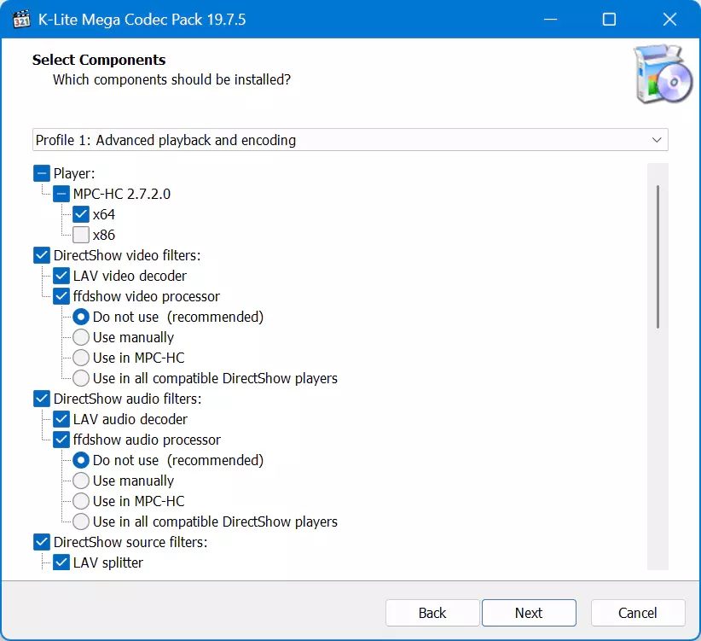This screenshot has height=641, width=701.
Task: Uncheck ffdshow video processor
Action: 61,296
